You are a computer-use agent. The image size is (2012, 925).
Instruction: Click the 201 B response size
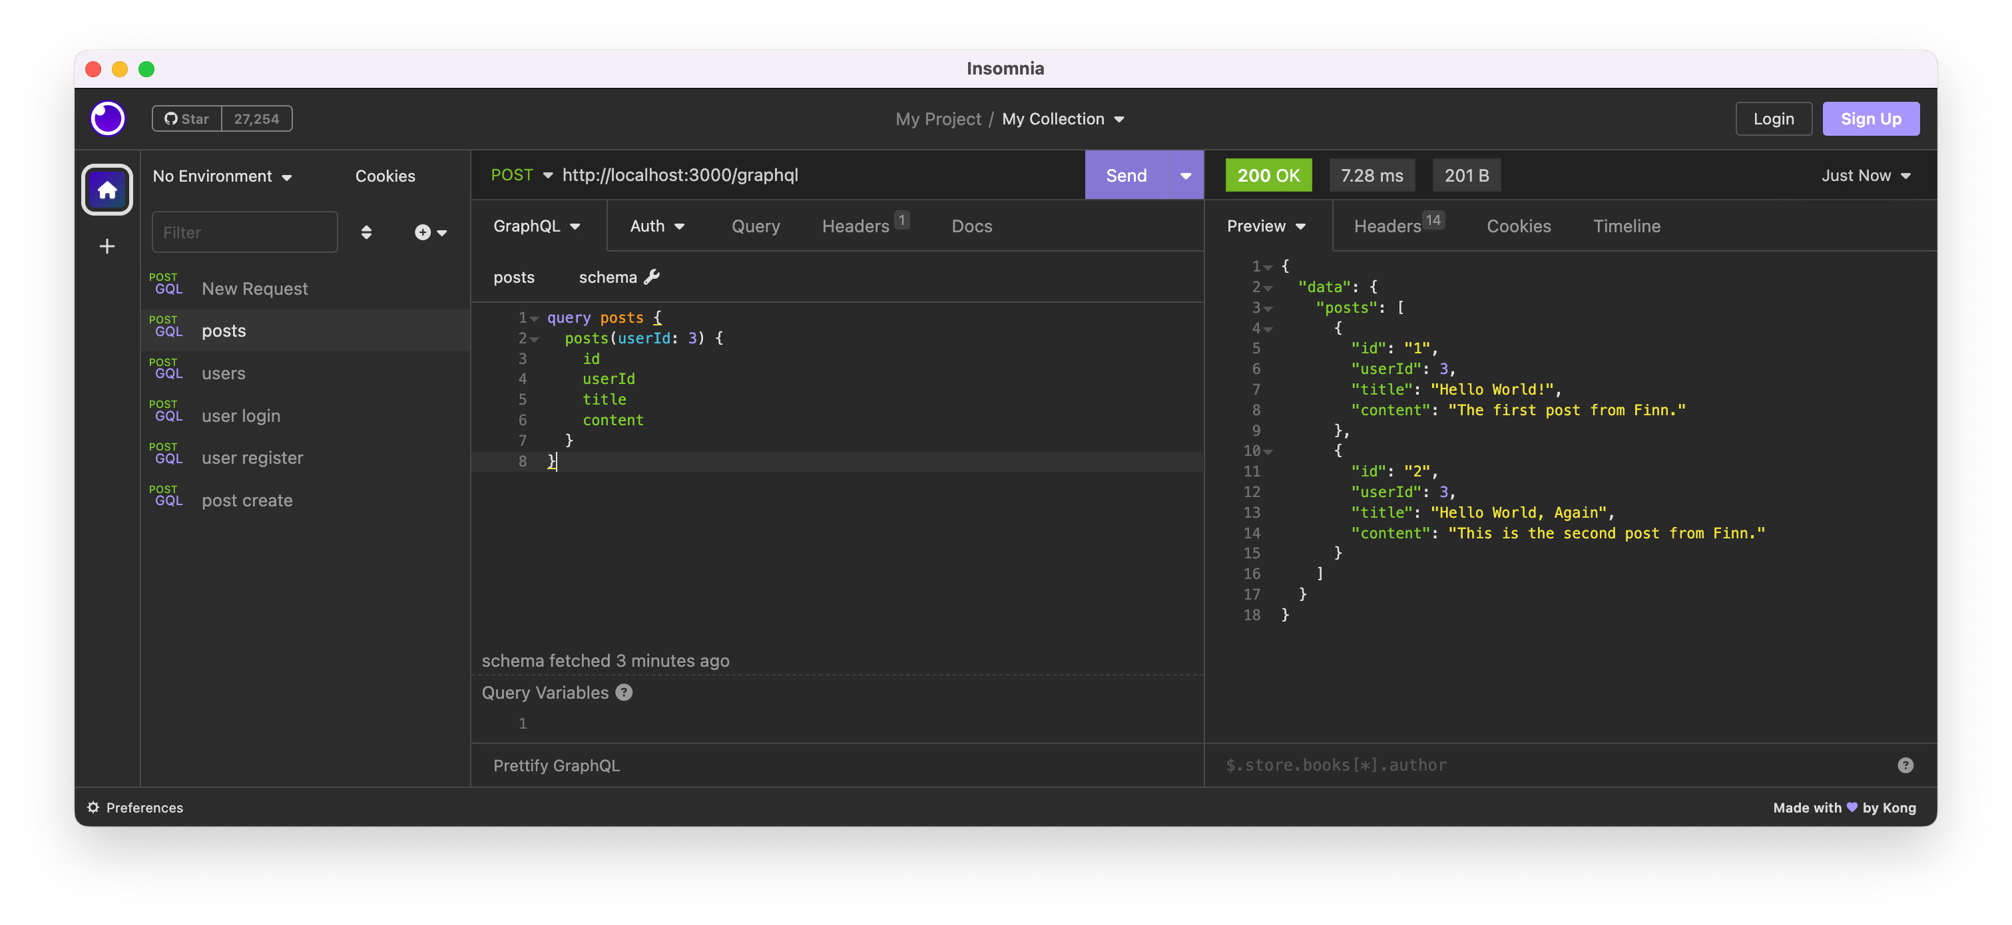(1466, 176)
